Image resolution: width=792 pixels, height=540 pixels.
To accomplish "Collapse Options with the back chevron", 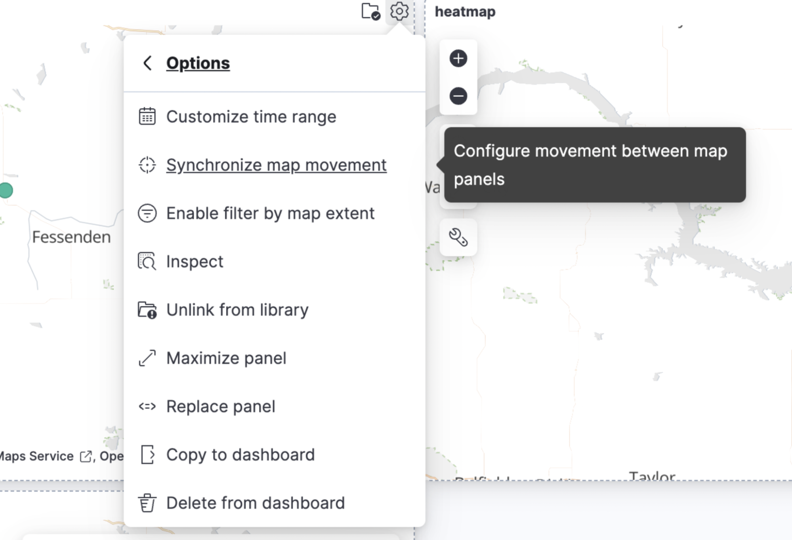I will pos(148,63).
